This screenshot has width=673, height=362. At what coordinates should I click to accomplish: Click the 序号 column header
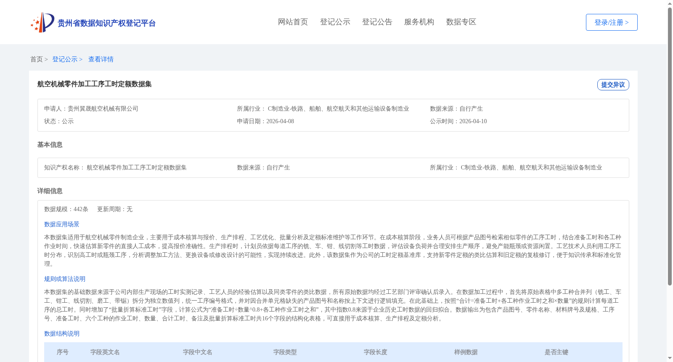pos(63,352)
